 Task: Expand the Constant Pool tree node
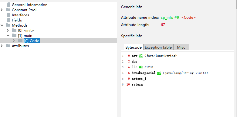(x=2, y=10)
